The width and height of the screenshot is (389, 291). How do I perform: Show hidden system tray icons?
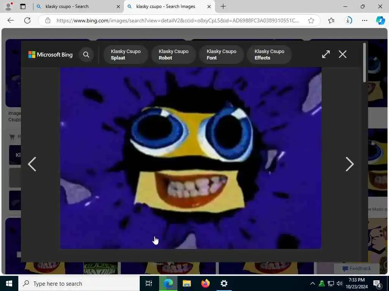click(313, 283)
